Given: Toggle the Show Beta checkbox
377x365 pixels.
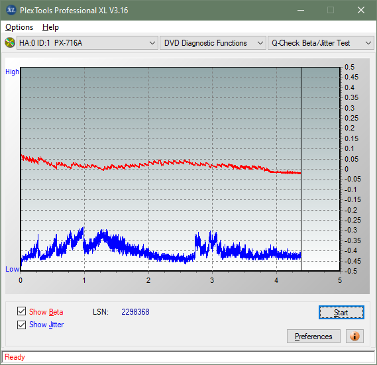Looking at the screenshot, I should click(x=21, y=311).
